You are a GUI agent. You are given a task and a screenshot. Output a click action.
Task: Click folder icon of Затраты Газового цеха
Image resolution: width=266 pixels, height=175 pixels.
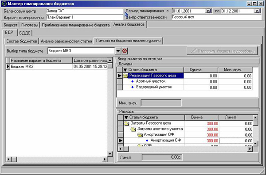126,123
